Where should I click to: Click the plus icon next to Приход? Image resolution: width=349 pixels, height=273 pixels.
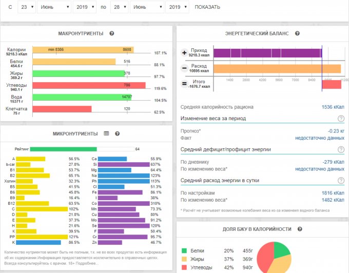[184, 53]
